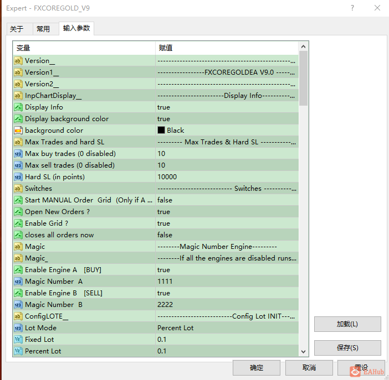This screenshot has height=380, width=389.
Task: Click the string icon beside Switches
Action: click(18, 189)
